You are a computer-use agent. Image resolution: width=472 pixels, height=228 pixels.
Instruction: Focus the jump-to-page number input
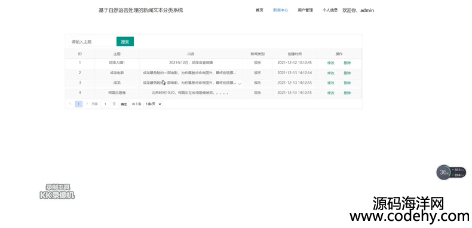105,104
